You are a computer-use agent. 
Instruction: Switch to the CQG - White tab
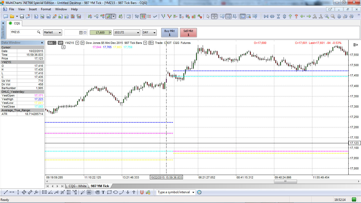tap(77, 186)
